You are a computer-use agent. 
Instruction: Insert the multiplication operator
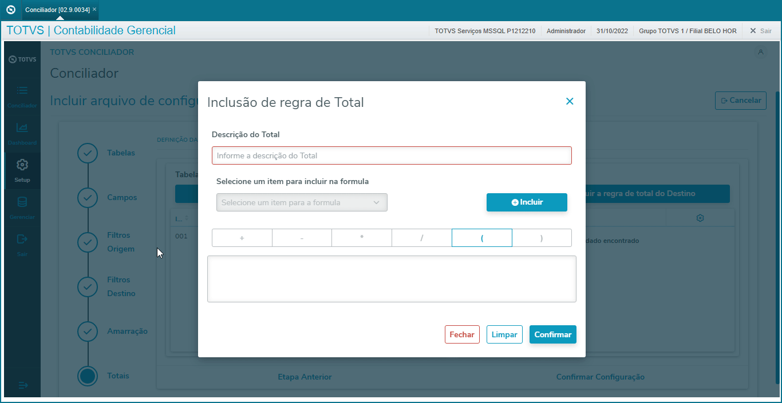pos(362,238)
